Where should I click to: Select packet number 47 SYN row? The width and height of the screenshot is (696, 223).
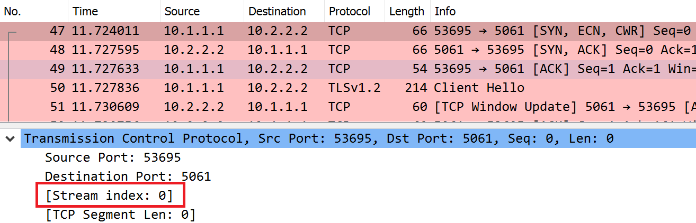click(x=348, y=31)
